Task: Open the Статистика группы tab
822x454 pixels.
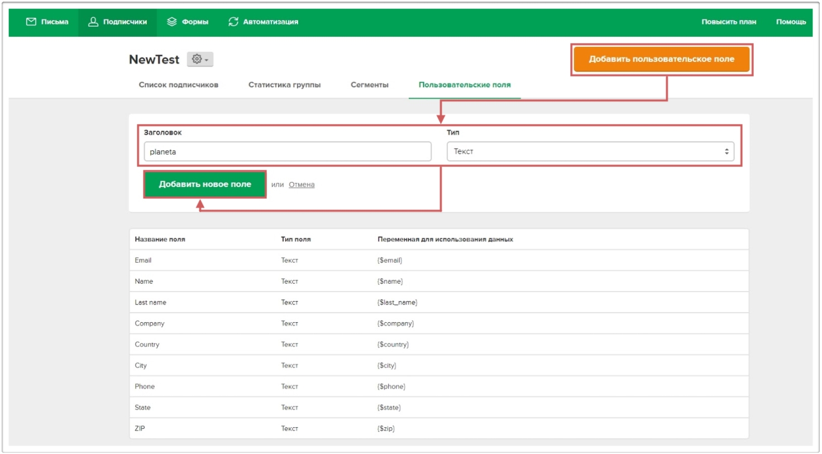Action: 284,85
